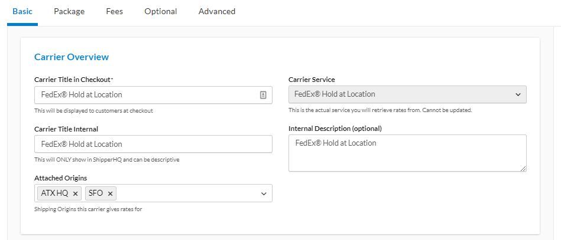Viewport: 561px width, 240px height.
Task: Click into the Carrier Title Internal field
Action: (x=153, y=144)
